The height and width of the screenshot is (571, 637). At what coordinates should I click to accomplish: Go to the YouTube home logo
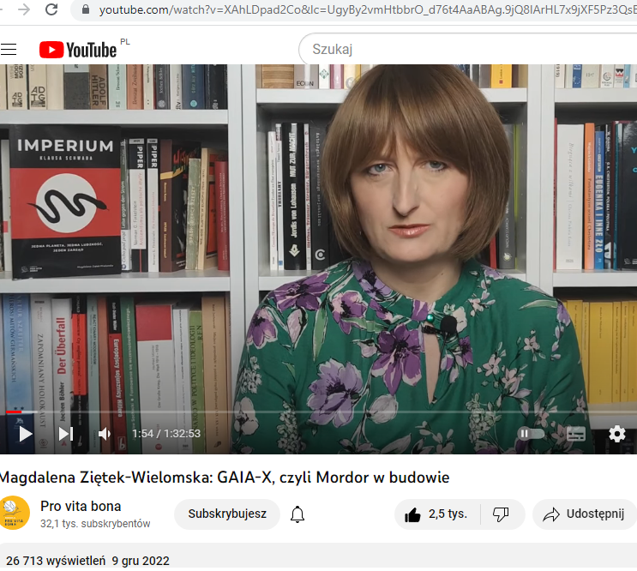coord(78,50)
